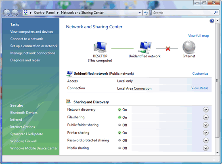Open Set up a connection or network
Image resolution: width=222 pixels, height=164 pixels.
click(x=34, y=46)
